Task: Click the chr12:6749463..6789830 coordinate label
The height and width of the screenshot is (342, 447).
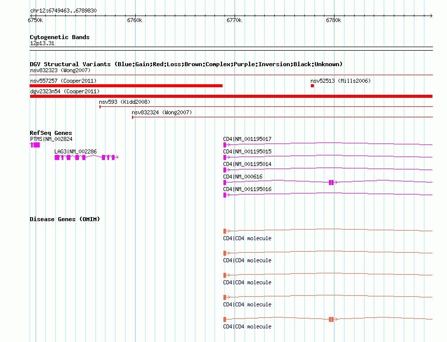Action: tap(63, 11)
